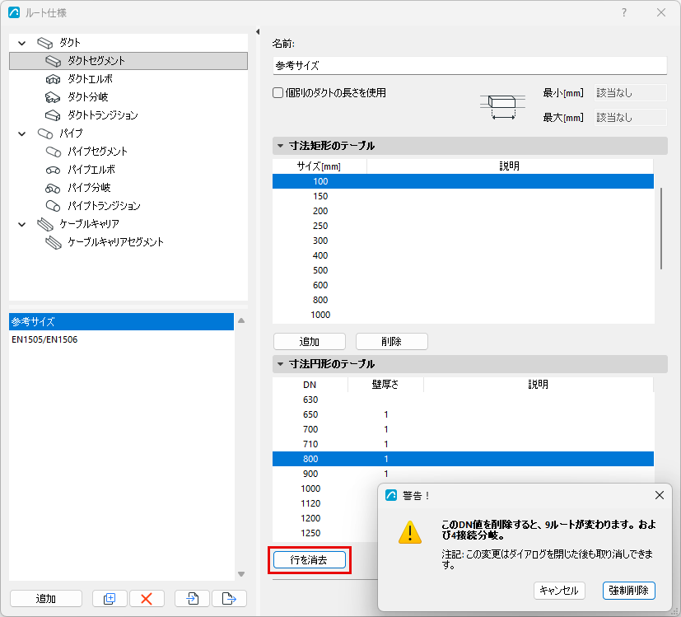Viewport: 681px width, 617px height.
Task: Click the パイプエルボ icon
Action: coord(53,170)
